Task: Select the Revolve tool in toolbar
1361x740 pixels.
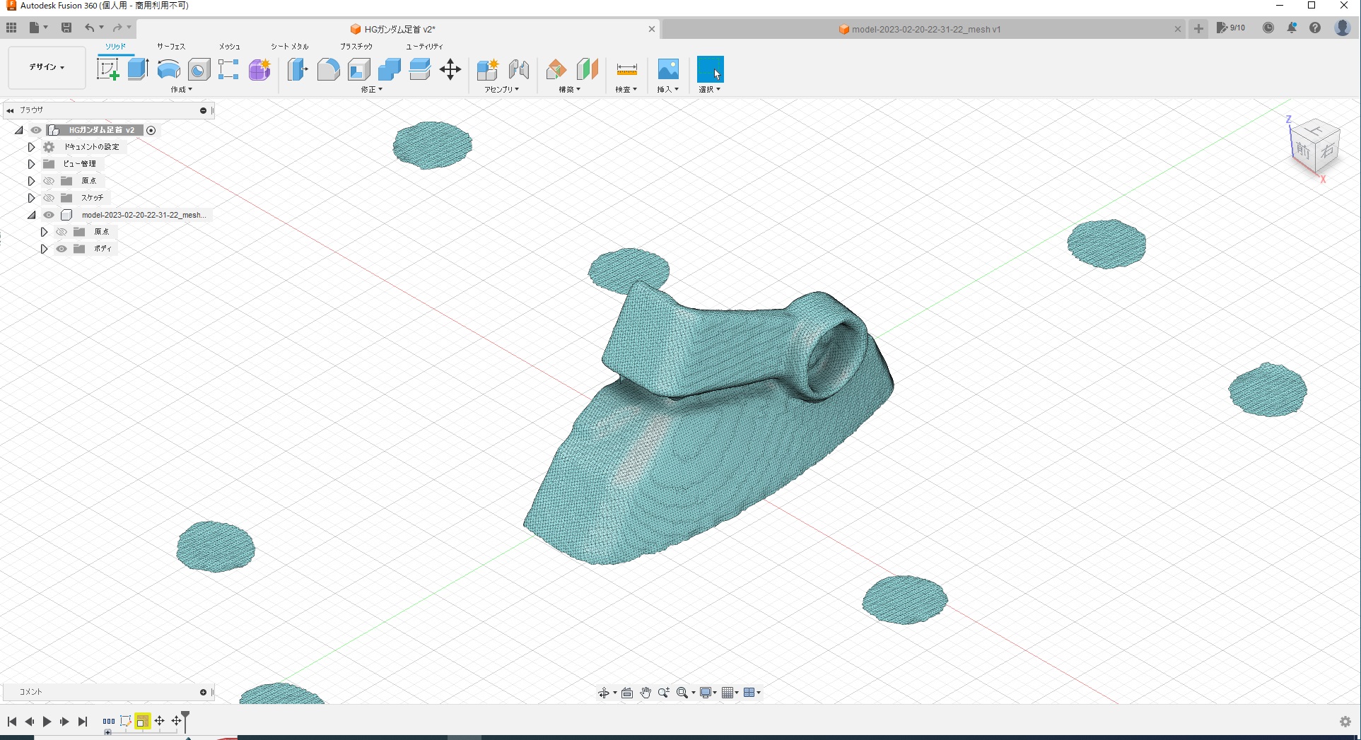Action: 168,69
